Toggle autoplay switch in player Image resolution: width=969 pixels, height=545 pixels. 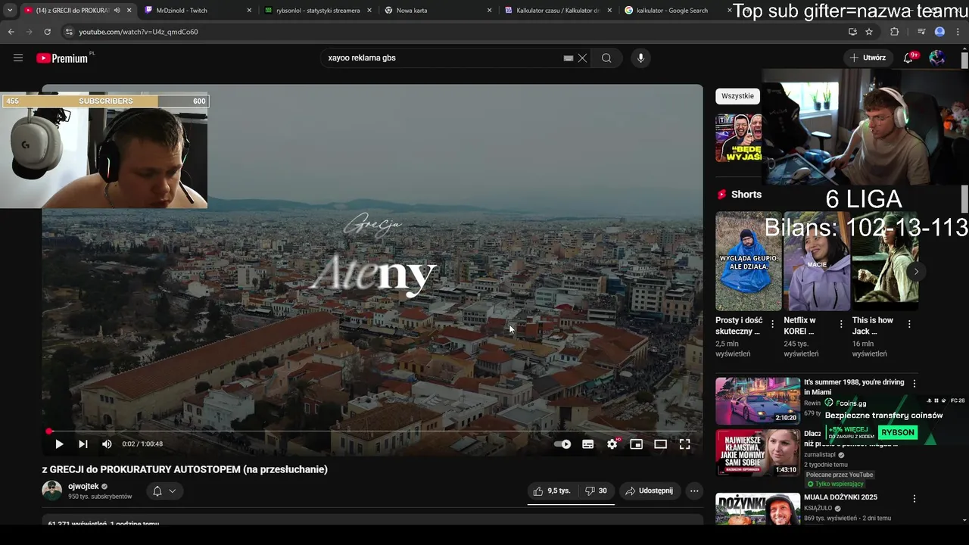[x=562, y=444]
